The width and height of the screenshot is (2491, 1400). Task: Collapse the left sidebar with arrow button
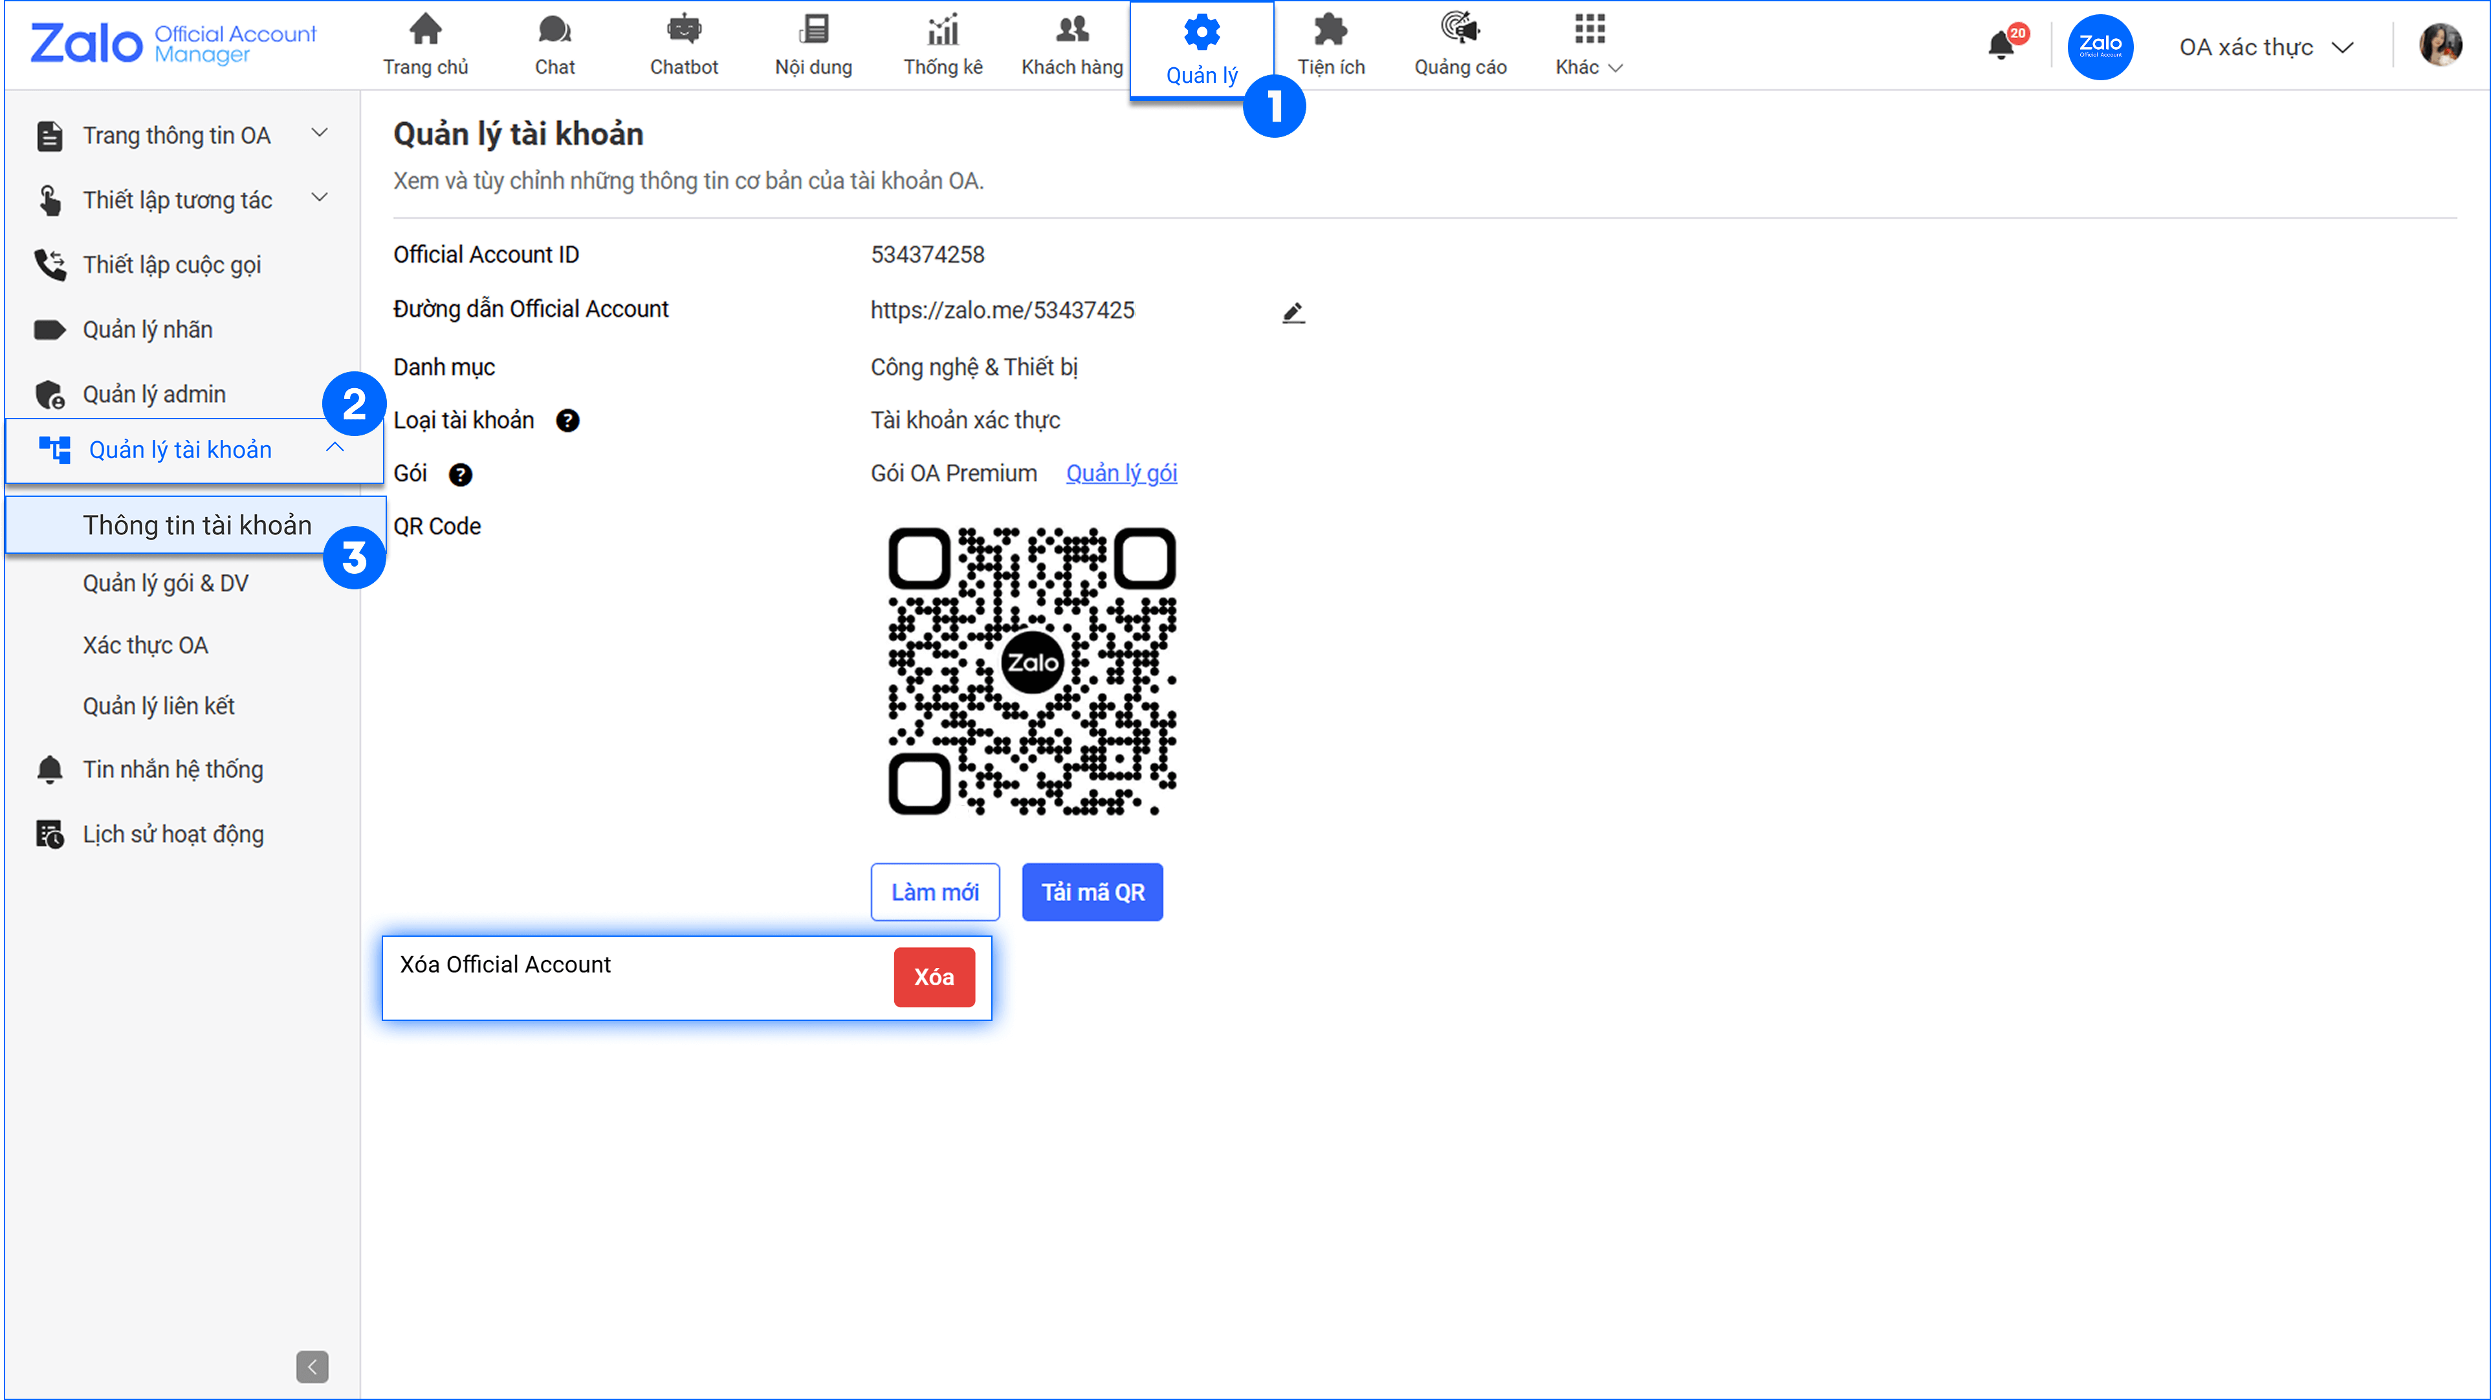[x=311, y=1366]
